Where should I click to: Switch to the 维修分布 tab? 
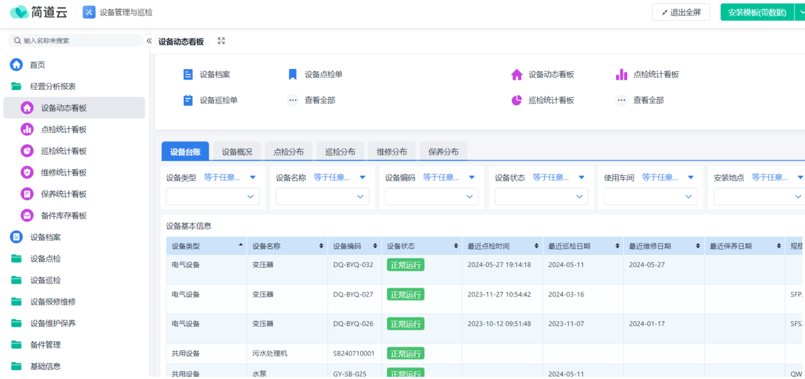[392, 152]
